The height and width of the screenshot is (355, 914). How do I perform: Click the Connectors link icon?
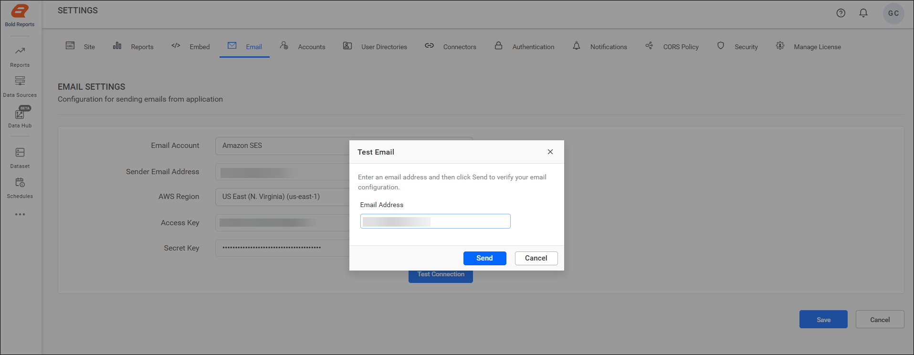pyautogui.click(x=429, y=45)
